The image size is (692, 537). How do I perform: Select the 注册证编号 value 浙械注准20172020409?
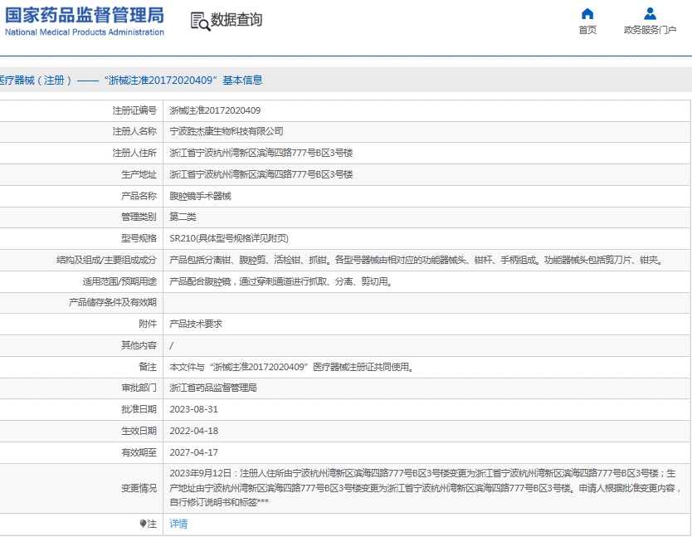215,110
